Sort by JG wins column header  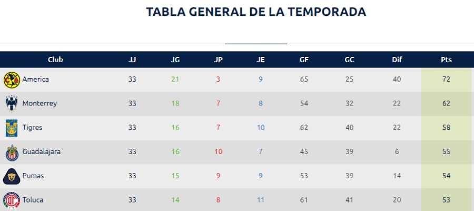[175, 60]
